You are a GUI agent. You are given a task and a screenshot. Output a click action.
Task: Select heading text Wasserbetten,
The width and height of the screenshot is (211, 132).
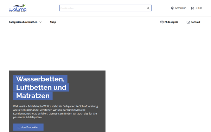pyautogui.click(x=40, y=79)
